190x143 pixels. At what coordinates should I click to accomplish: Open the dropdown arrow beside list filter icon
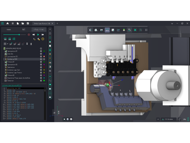click(x=7, y=44)
